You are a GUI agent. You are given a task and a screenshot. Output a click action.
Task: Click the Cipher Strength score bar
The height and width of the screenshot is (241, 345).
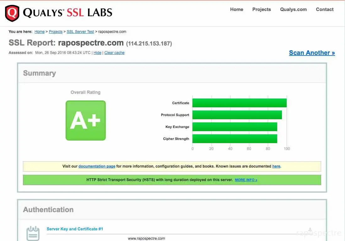point(235,139)
